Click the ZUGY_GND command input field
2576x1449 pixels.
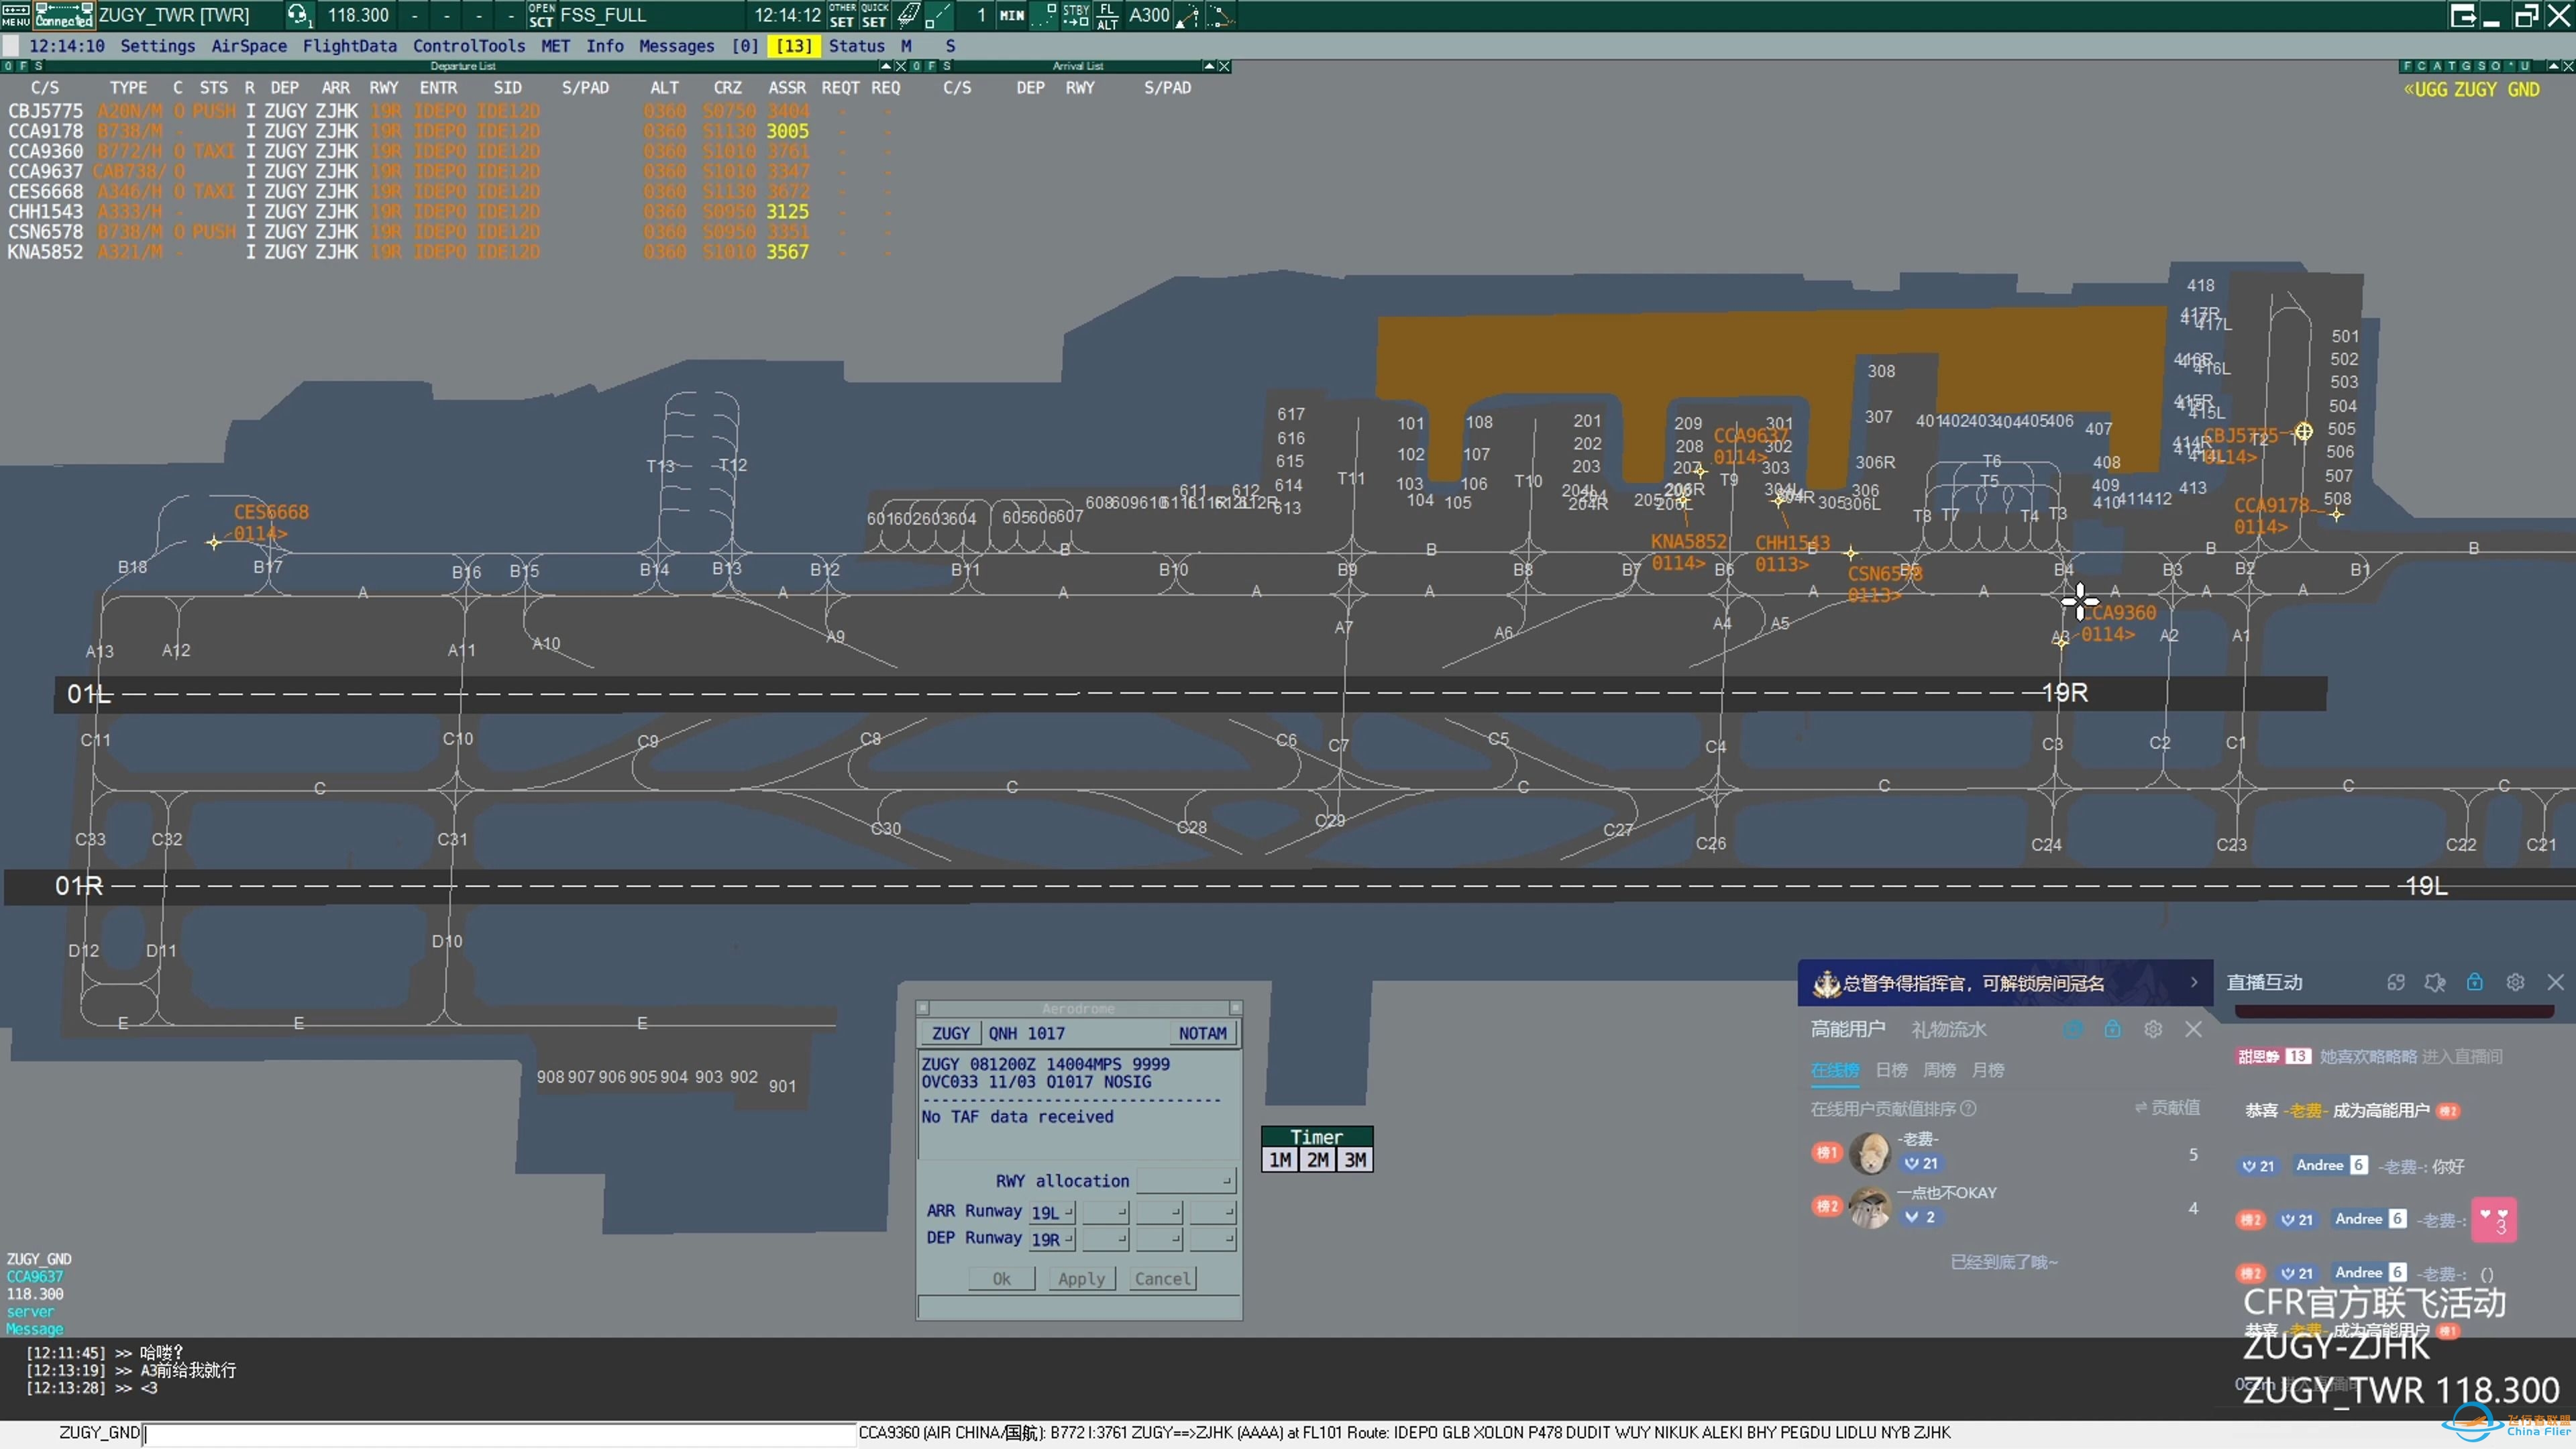click(500, 1433)
